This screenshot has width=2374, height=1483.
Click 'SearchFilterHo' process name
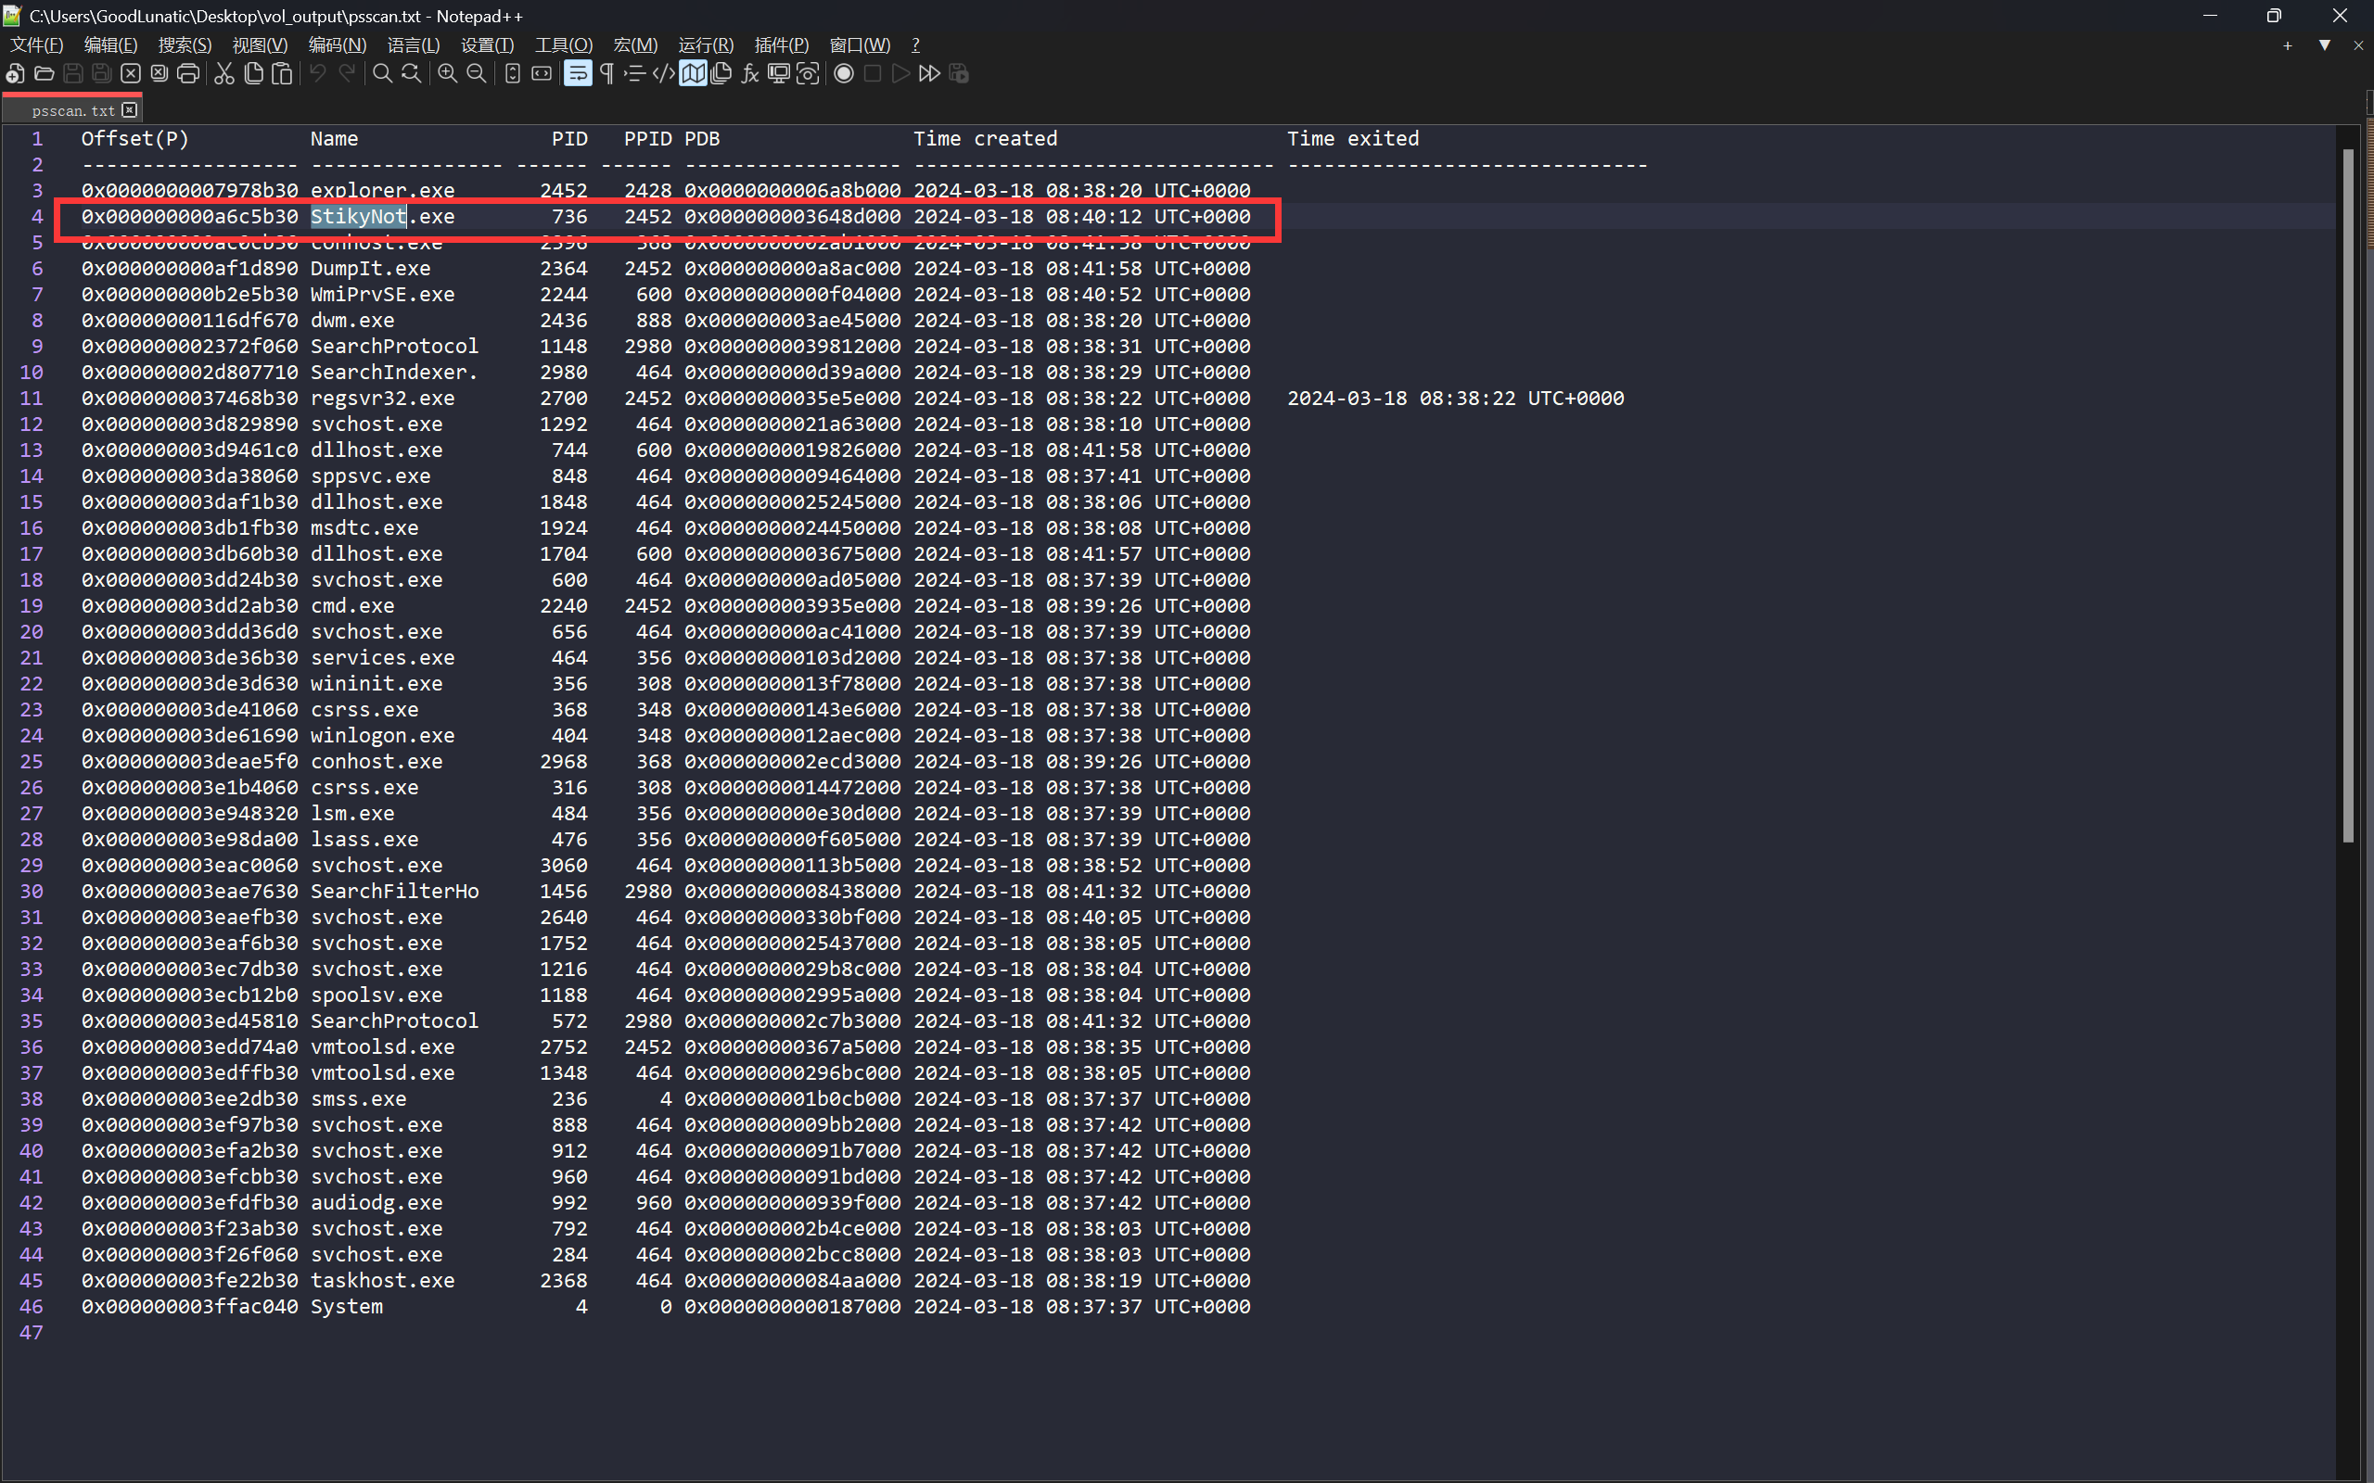pos(395,891)
